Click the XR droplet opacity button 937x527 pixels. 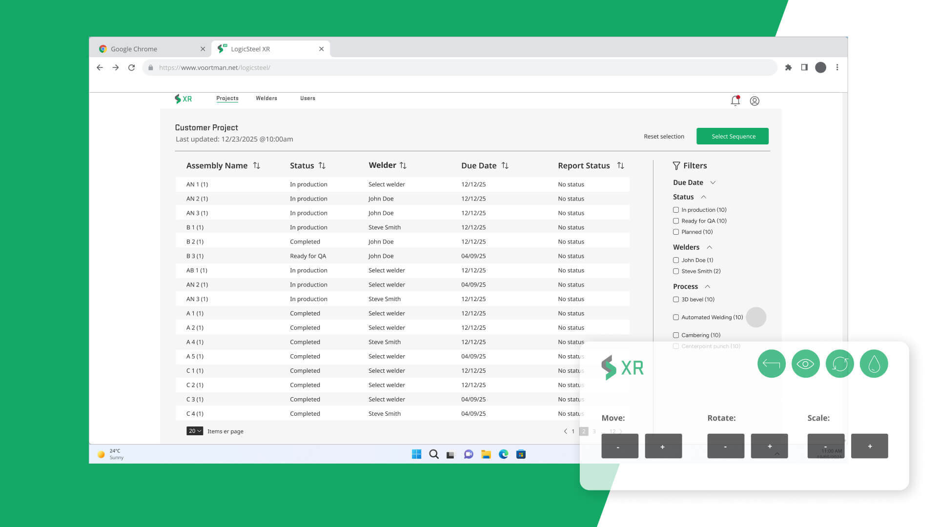(874, 364)
